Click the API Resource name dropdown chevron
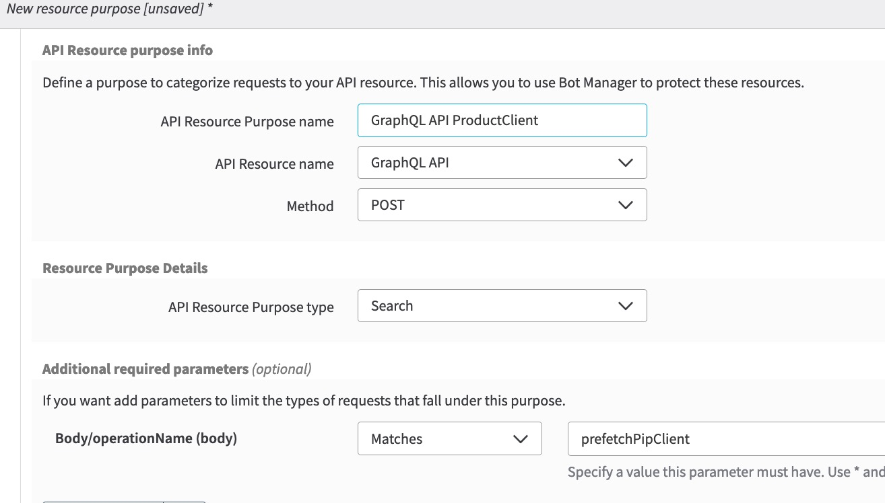Screen dimensions: 885x503 coord(625,163)
